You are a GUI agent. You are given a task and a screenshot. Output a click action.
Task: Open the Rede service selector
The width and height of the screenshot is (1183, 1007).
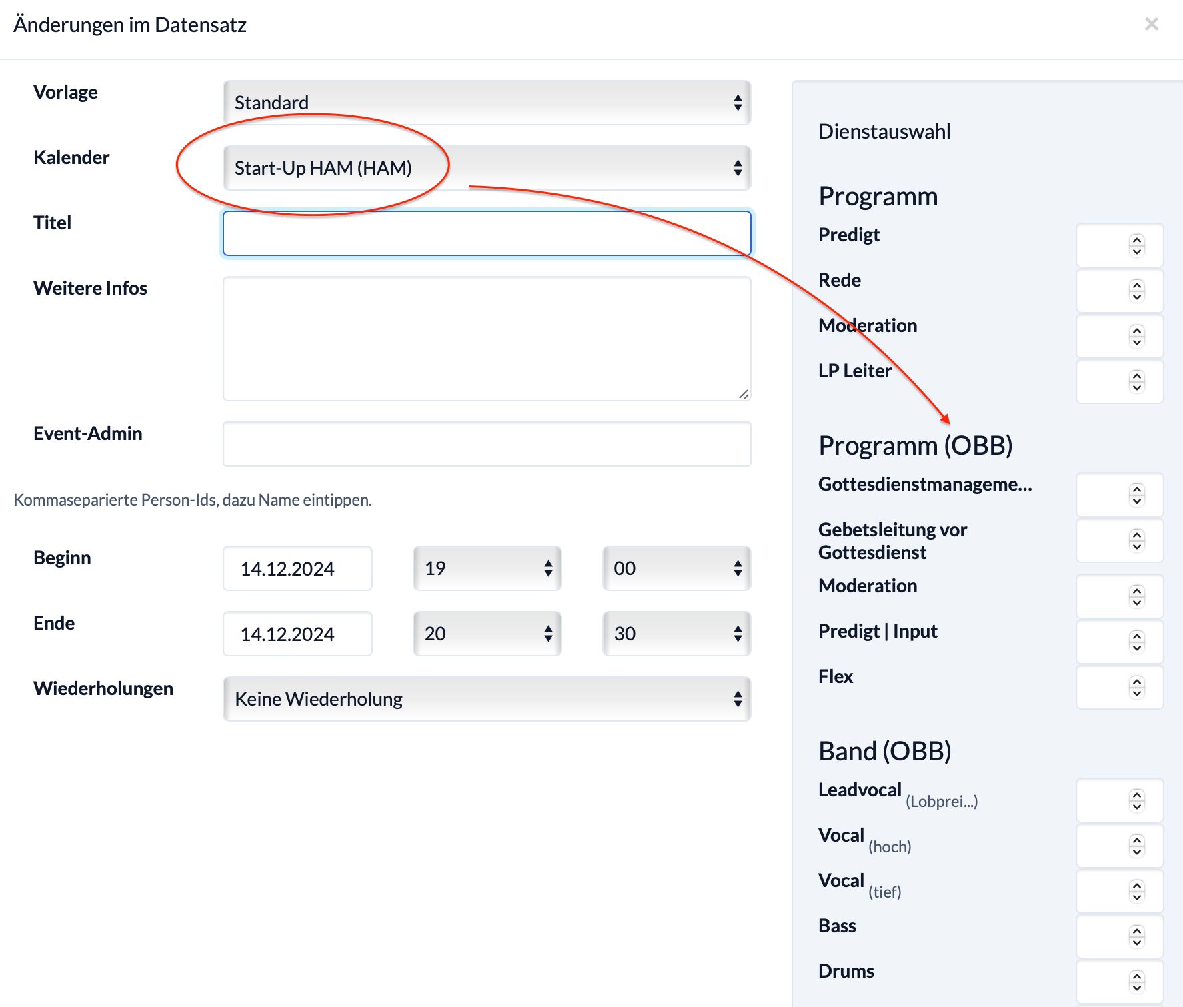point(1120,291)
